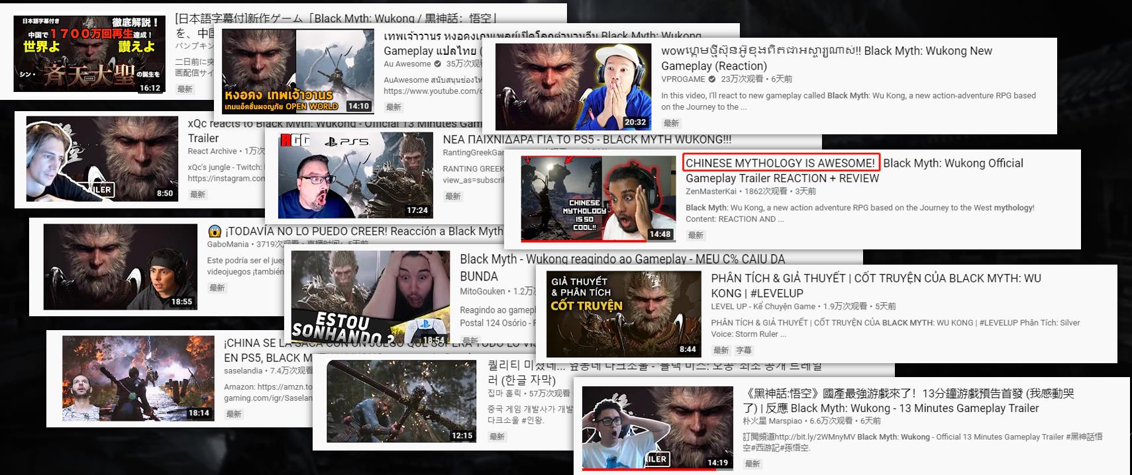Image resolution: width=1132 pixels, height=475 pixels.
Task: Visit the LEVEL UP - Kể Chuyện Game channel
Action: click(763, 306)
